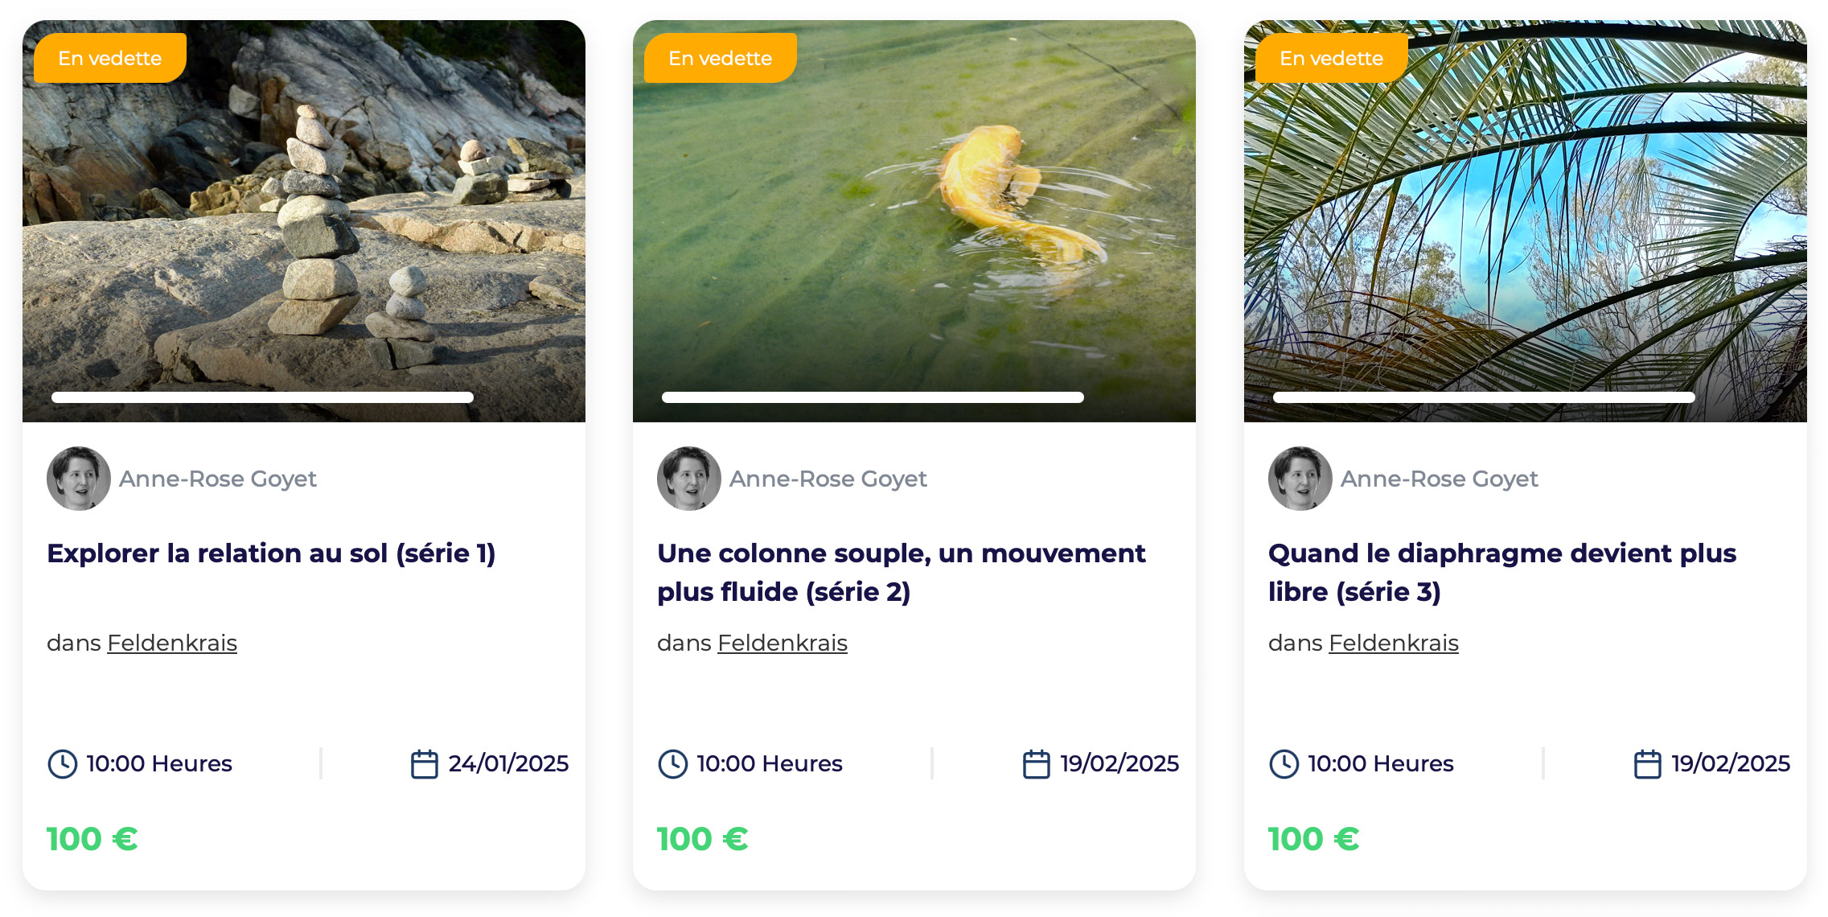The width and height of the screenshot is (1828, 917).
Task: Open "Quand le diaphragme devient plus libre"
Action: (x=1501, y=572)
